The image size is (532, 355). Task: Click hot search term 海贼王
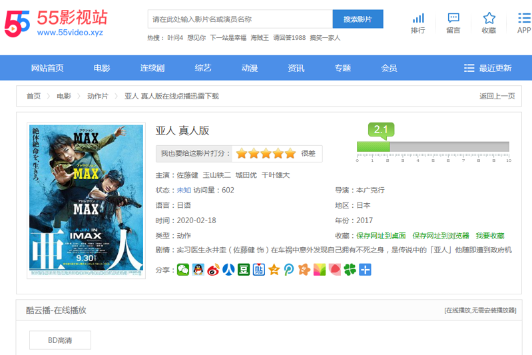point(260,38)
